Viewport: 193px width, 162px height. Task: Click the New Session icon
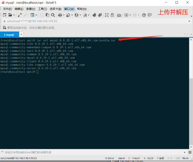click(x=5, y=15)
